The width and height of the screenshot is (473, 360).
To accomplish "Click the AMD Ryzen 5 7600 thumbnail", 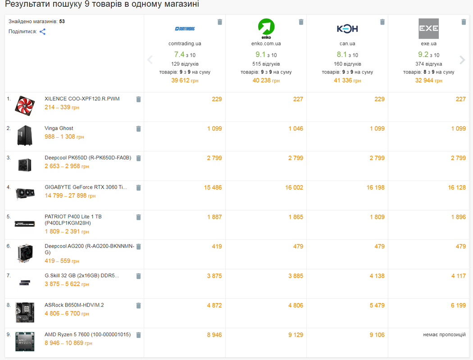I will coord(25,342).
